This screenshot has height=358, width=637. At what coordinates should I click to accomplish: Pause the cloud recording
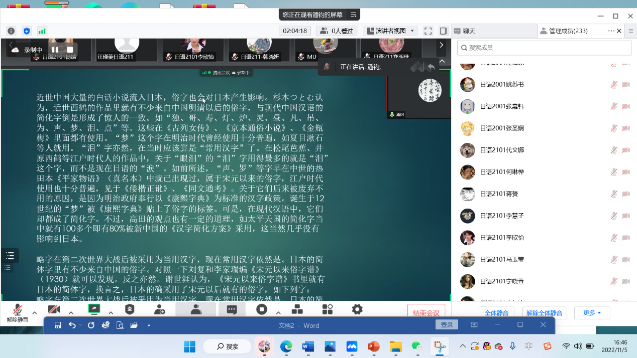pyautogui.click(x=55, y=50)
